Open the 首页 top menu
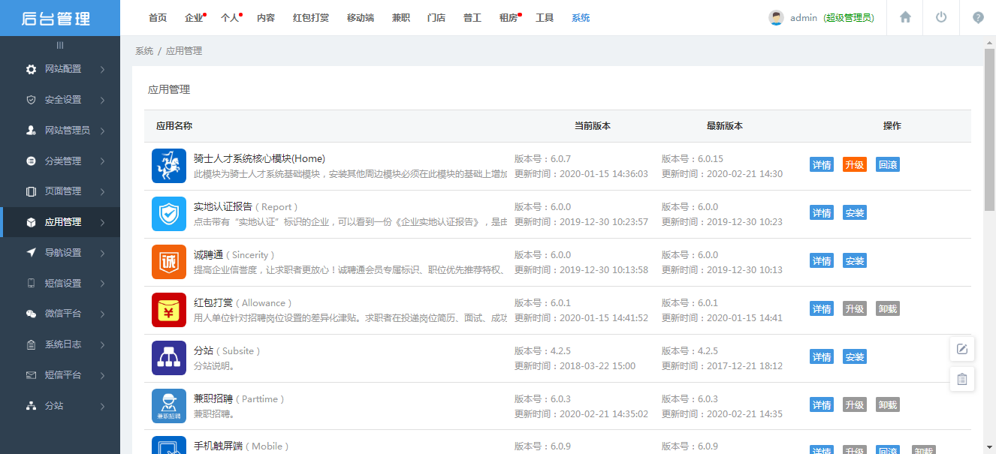Viewport: 996px width, 454px height. click(158, 18)
